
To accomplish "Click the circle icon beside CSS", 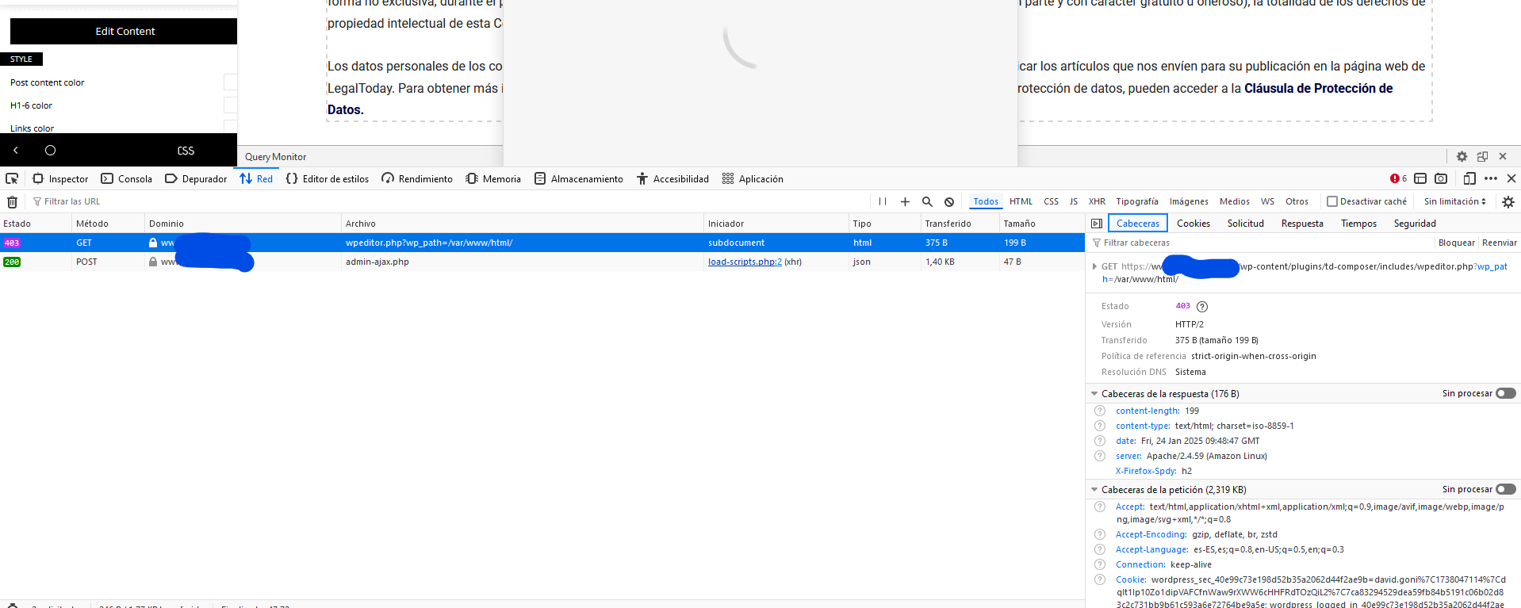I will coord(50,151).
